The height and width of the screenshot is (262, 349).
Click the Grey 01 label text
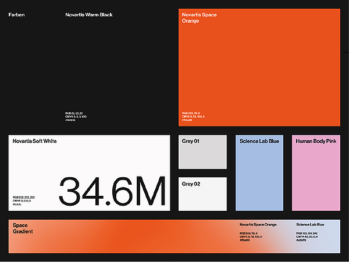(x=191, y=141)
